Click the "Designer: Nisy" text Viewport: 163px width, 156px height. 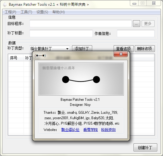click(80, 105)
